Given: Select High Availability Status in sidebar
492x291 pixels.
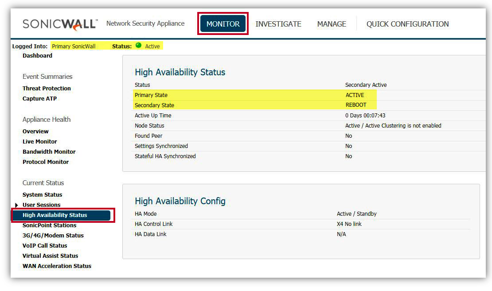Looking at the screenshot, I should (x=62, y=215).
